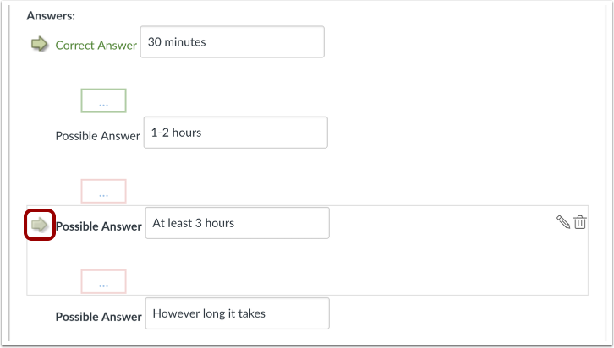This screenshot has width=614, height=348.
Task: Focus the '1-2 hours' answer field
Action: pos(235,132)
